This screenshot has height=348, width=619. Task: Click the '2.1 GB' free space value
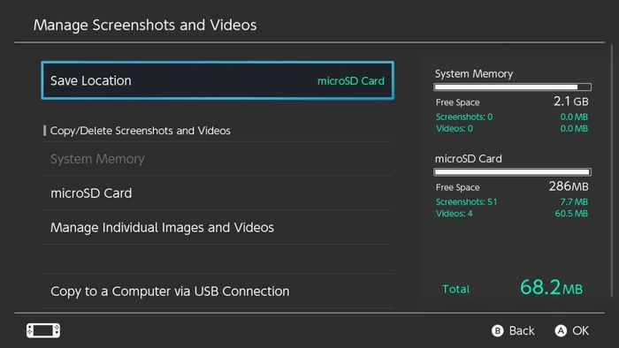571,102
